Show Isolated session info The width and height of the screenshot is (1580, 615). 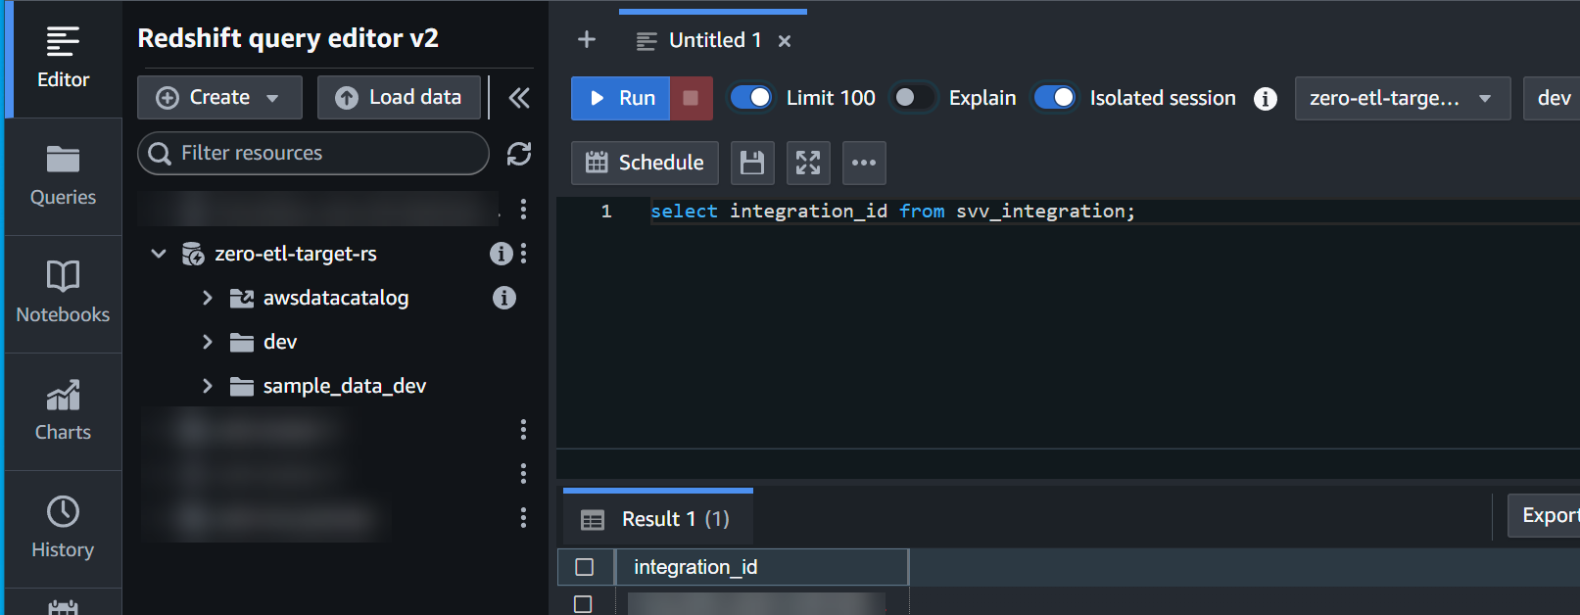pyautogui.click(x=1266, y=99)
